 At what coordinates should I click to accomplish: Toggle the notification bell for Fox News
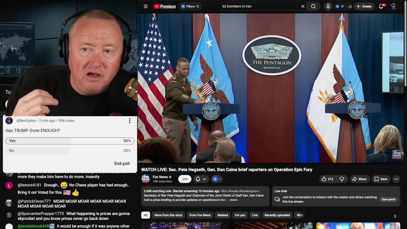click(198, 179)
